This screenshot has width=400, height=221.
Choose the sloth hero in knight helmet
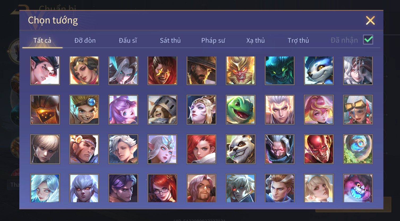162,110
